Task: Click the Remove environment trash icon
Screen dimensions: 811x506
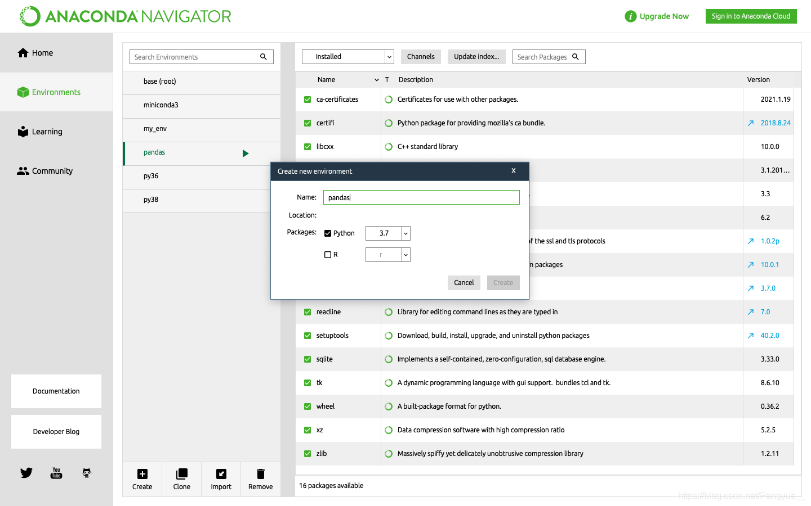Action: pyautogui.click(x=261, y=474)
